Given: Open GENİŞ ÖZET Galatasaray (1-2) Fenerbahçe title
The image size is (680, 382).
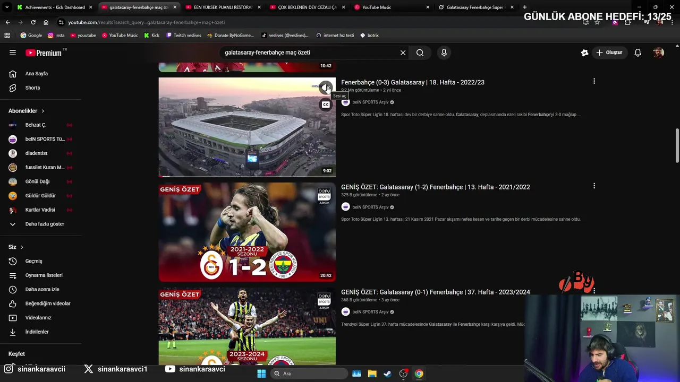Looking at the screenshot, I should pos(436,187).
